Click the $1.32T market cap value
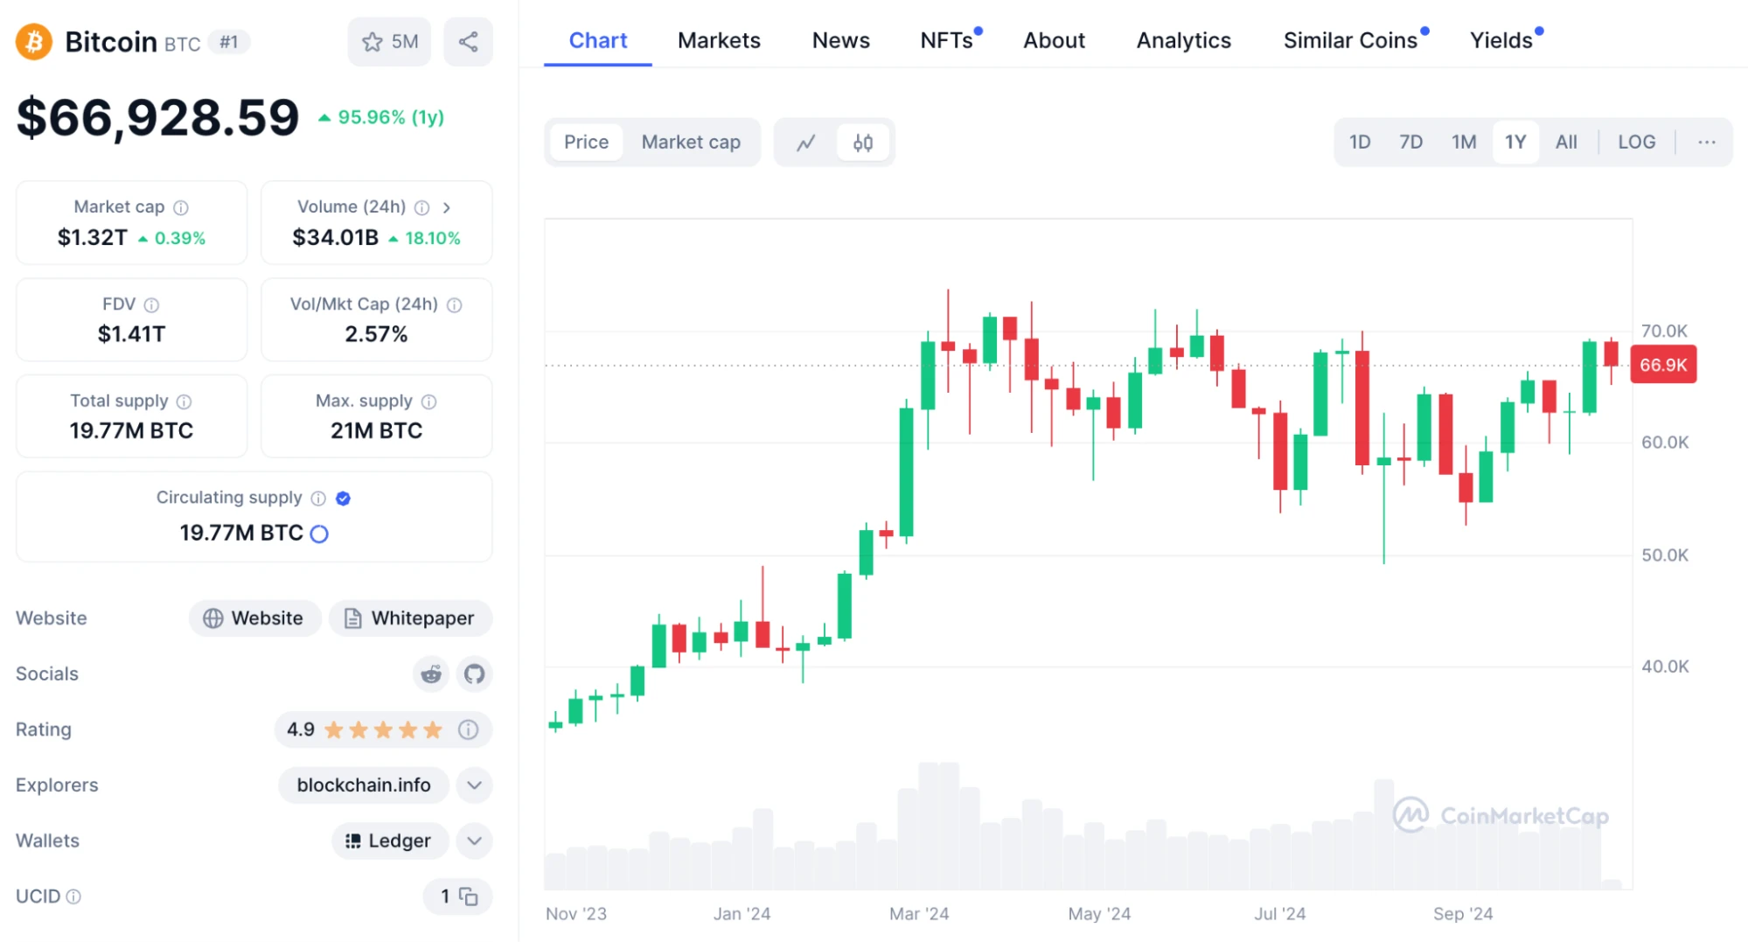Viewport: 1748px width, 942px height. (x=93, y=238)
